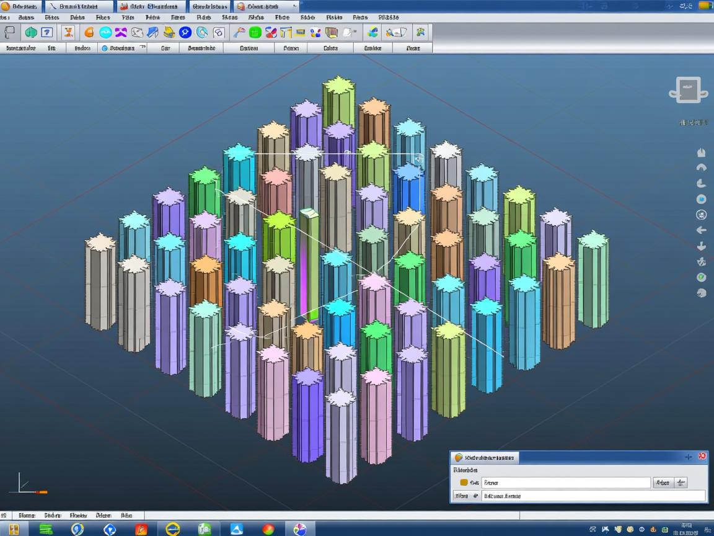
Task: Switch to the third top tab with red icon
Action: 149,6
